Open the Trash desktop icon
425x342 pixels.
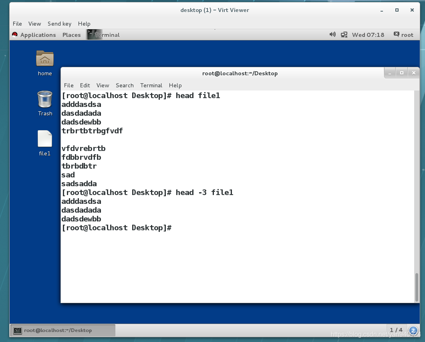pos(45,99)
